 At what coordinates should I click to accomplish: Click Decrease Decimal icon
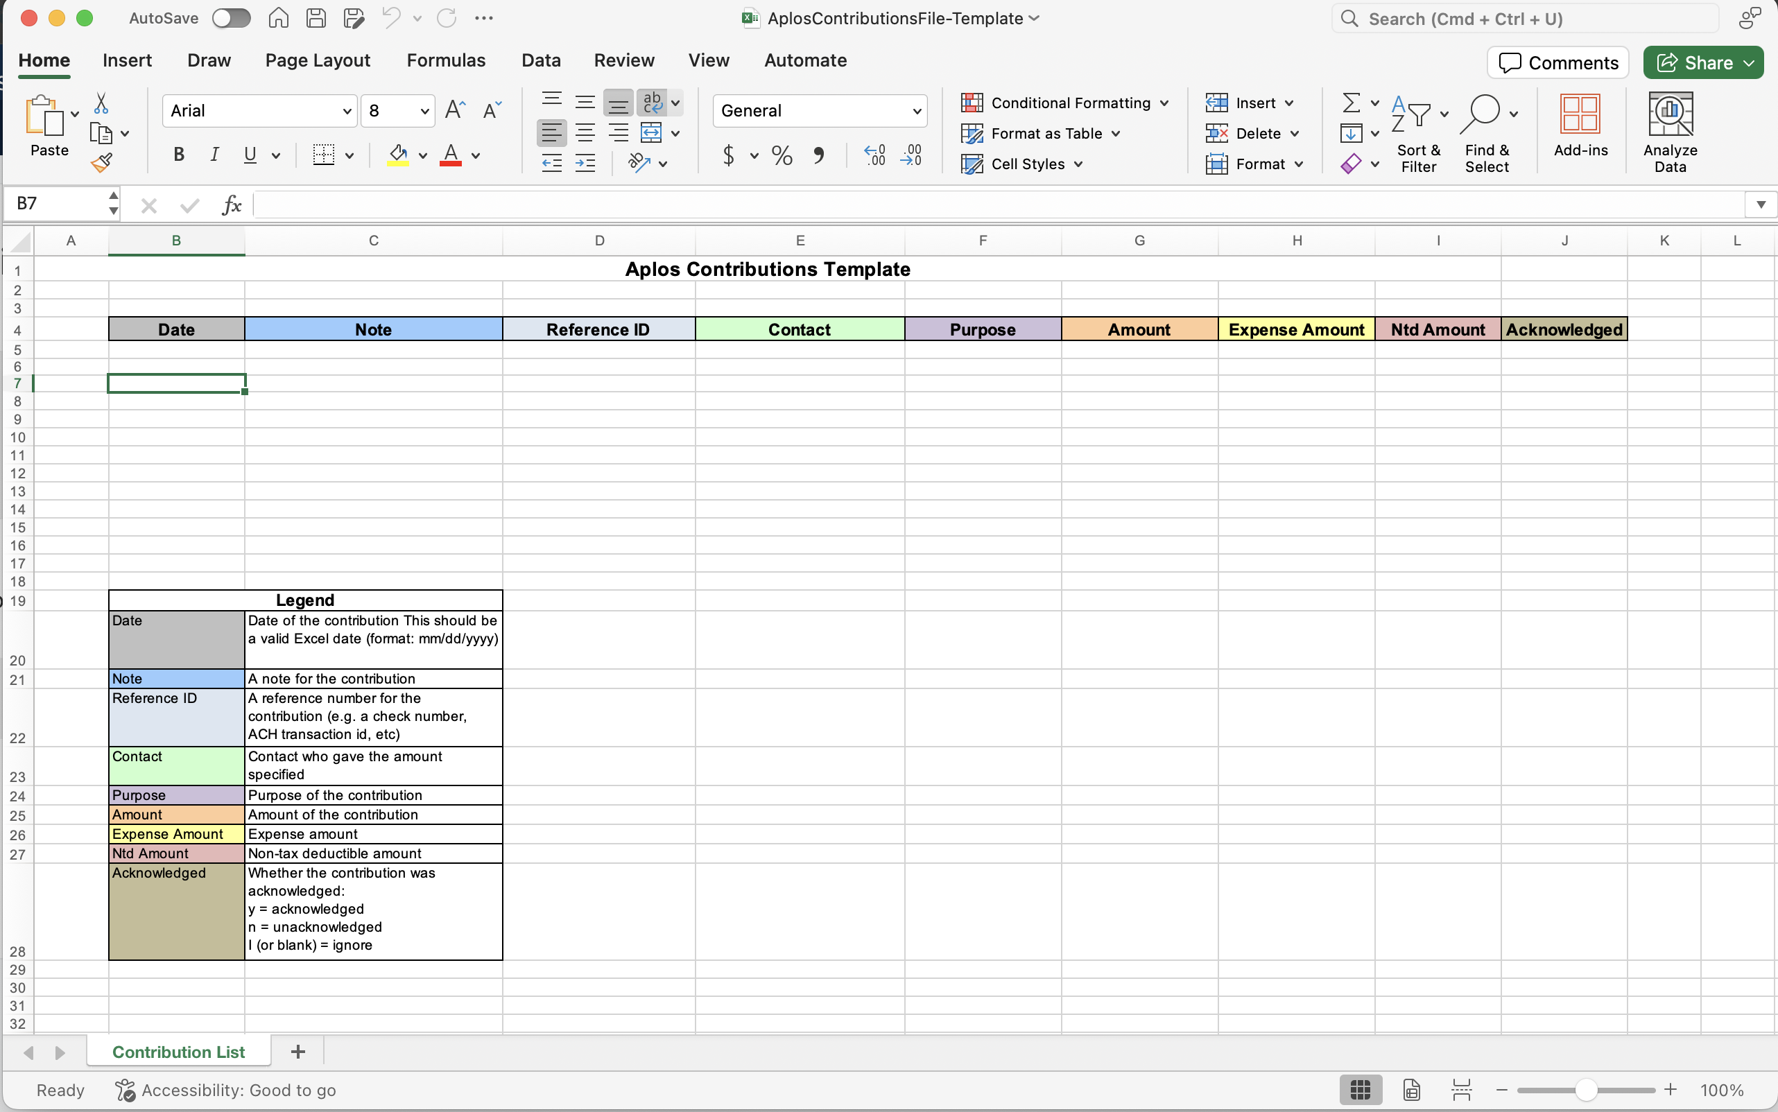click(x=910, y=155)
